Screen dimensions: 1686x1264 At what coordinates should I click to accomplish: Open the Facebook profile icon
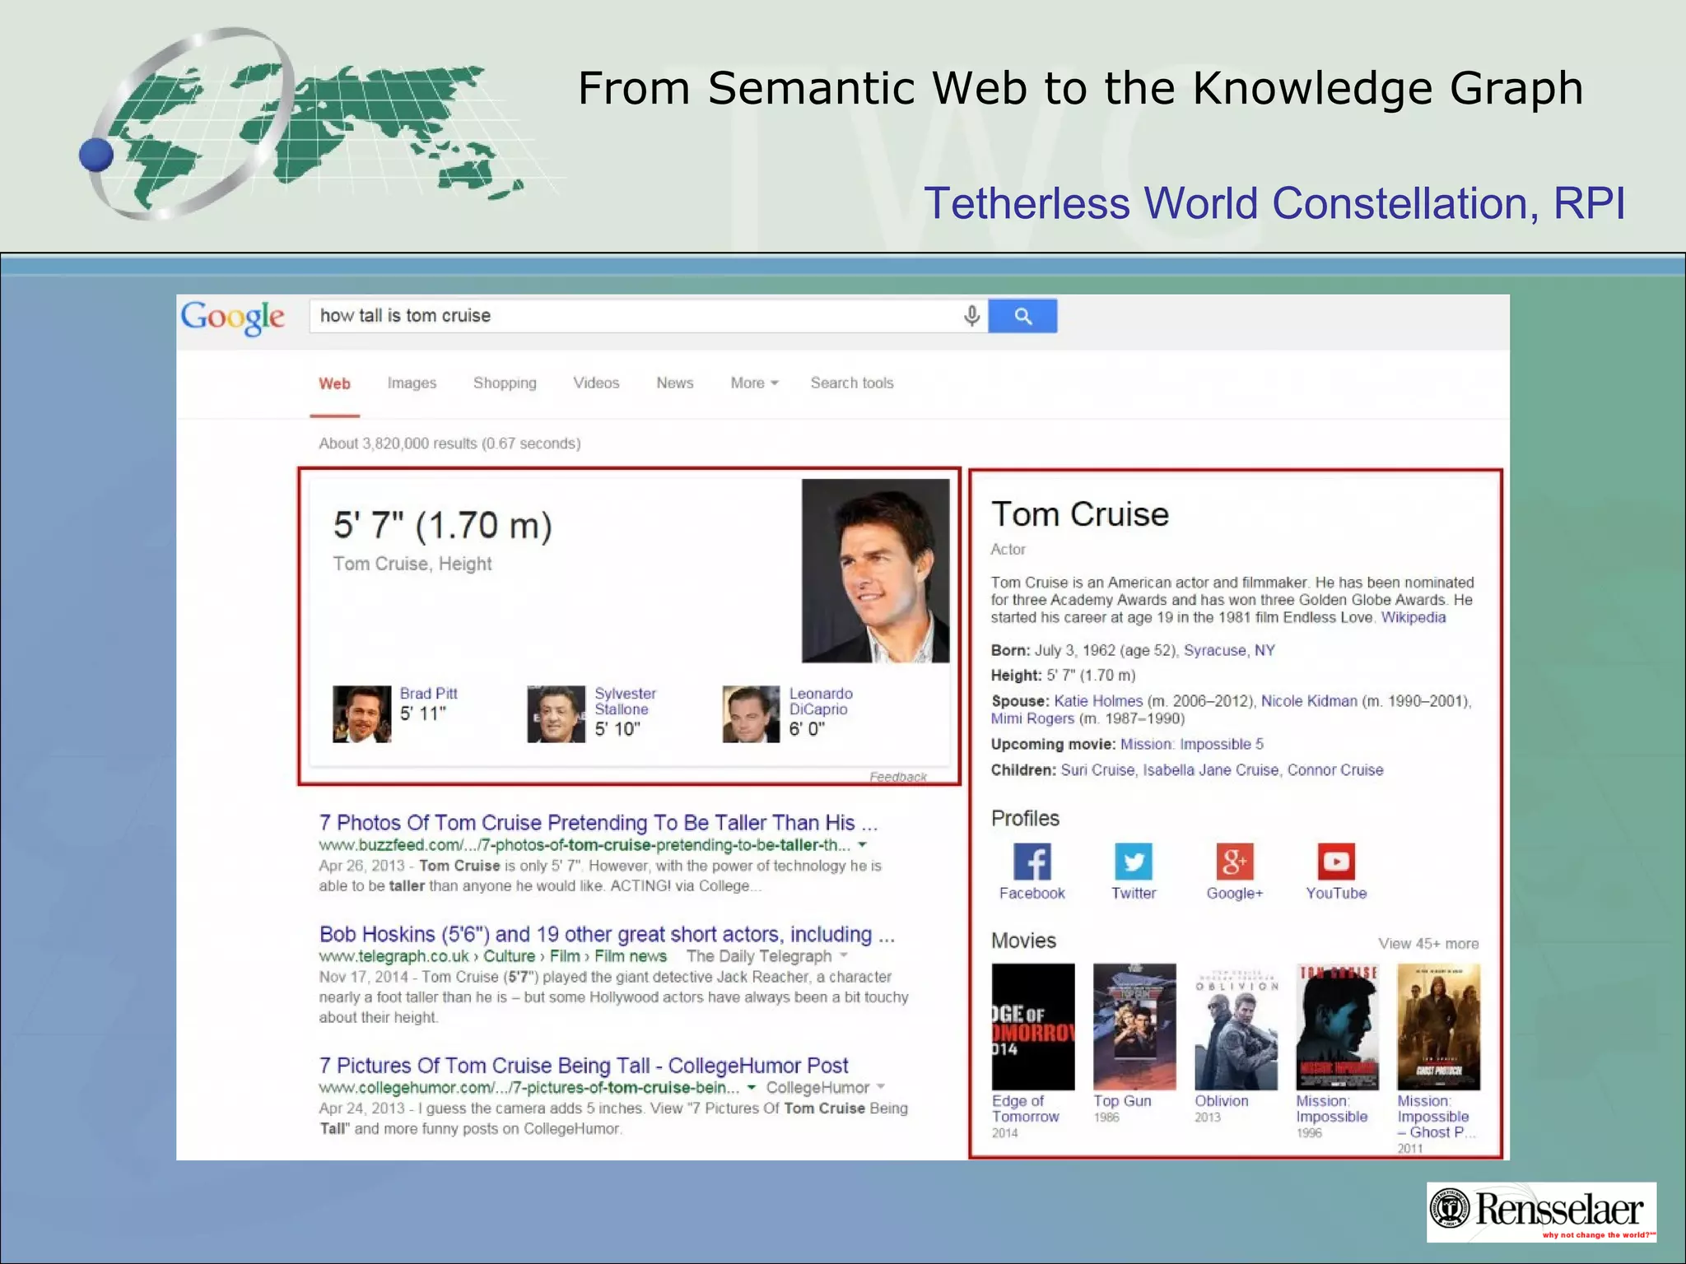pos(1032,862)
